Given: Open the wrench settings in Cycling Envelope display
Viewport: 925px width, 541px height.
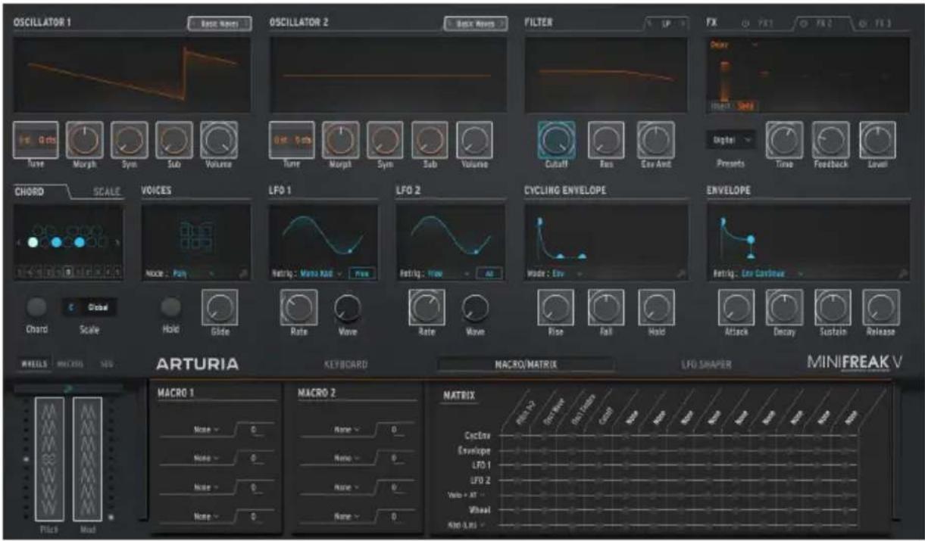Looking at the screenshot, I should (682, 273).
